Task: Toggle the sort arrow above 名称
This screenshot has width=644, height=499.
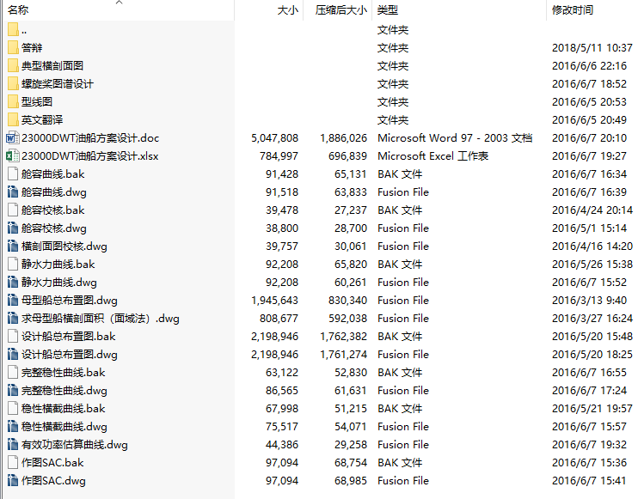Action: [x=120, y=3]
